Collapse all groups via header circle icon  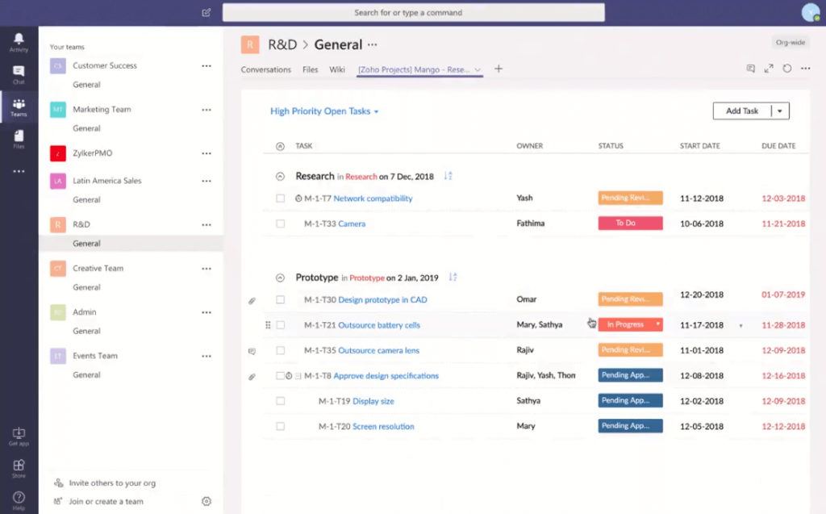pyautogui.click(x=280, y=146)
